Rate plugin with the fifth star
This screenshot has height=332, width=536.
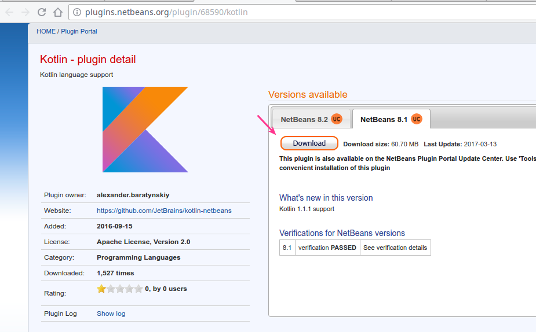tap(138, 289)
